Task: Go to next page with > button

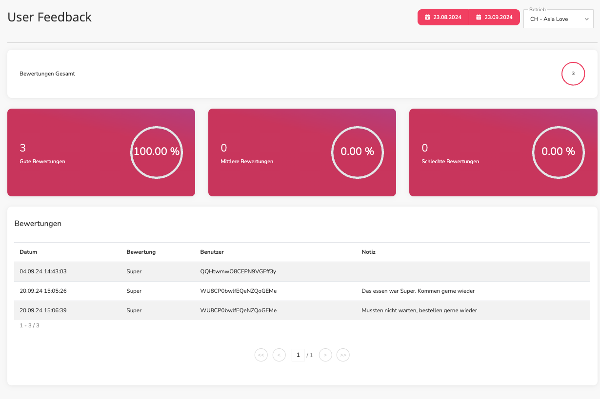Action: click(x=325, y=355)
